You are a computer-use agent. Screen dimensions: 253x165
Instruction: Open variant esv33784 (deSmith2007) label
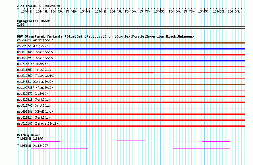36,40
